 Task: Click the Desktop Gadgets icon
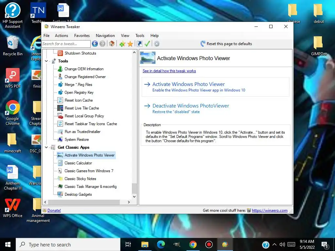point(60,194)
